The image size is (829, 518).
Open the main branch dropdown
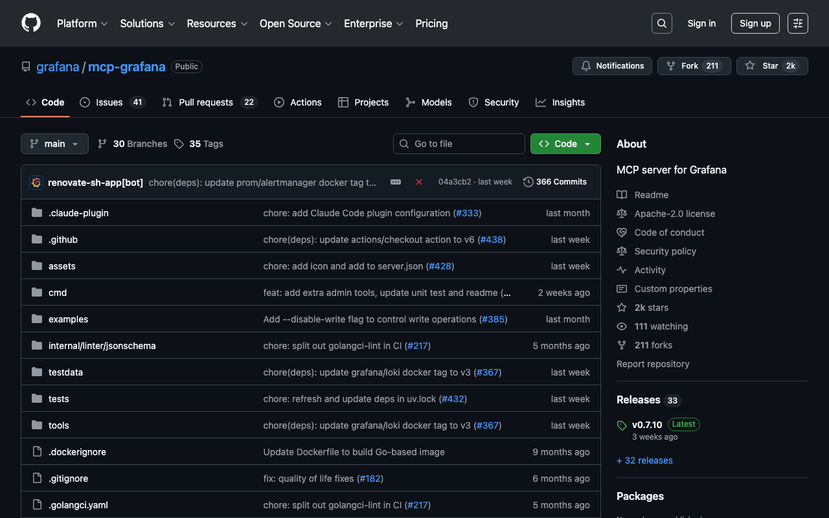point(54,144)
